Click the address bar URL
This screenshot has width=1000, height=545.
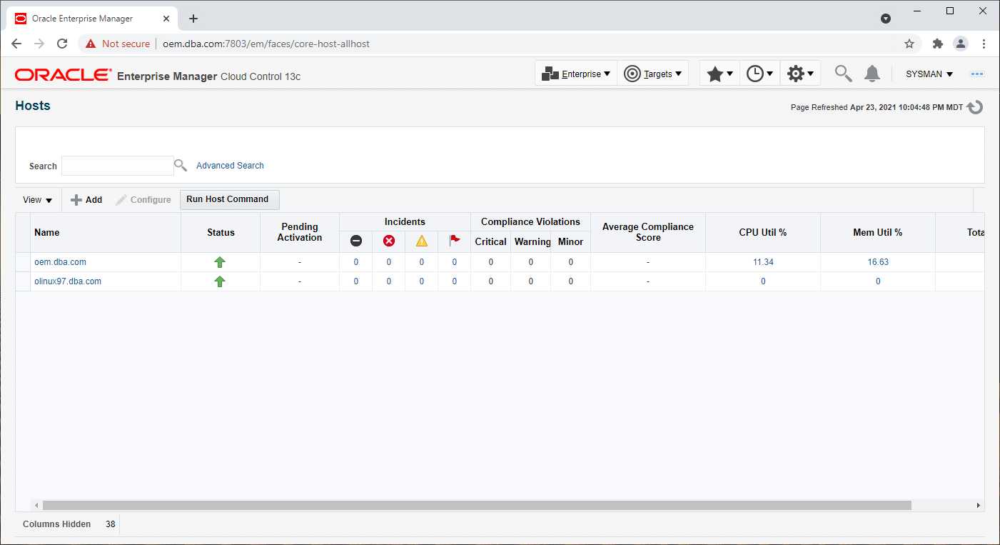[x=266, y=44]
